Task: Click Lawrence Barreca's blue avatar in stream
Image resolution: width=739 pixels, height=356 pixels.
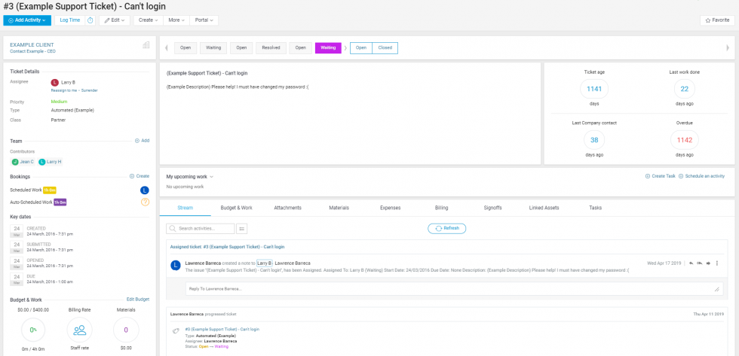Action: [x=176, y=265]
